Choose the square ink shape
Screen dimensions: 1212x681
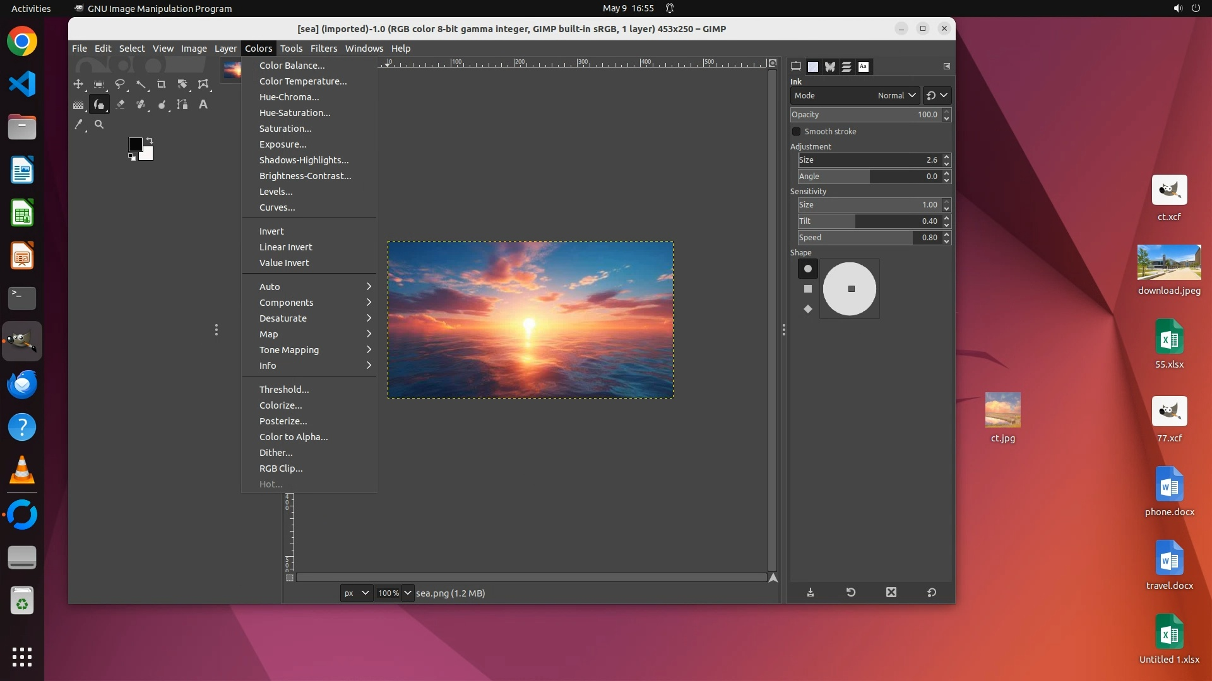(807, 289)
